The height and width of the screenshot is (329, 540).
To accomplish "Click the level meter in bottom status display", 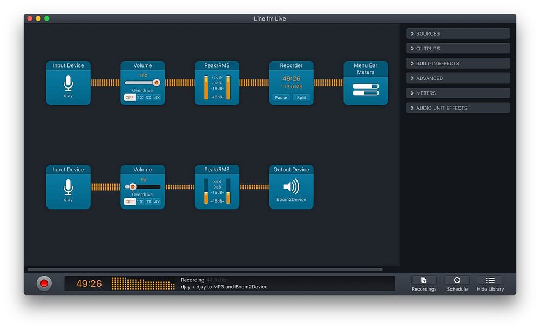I will (143, 284).
